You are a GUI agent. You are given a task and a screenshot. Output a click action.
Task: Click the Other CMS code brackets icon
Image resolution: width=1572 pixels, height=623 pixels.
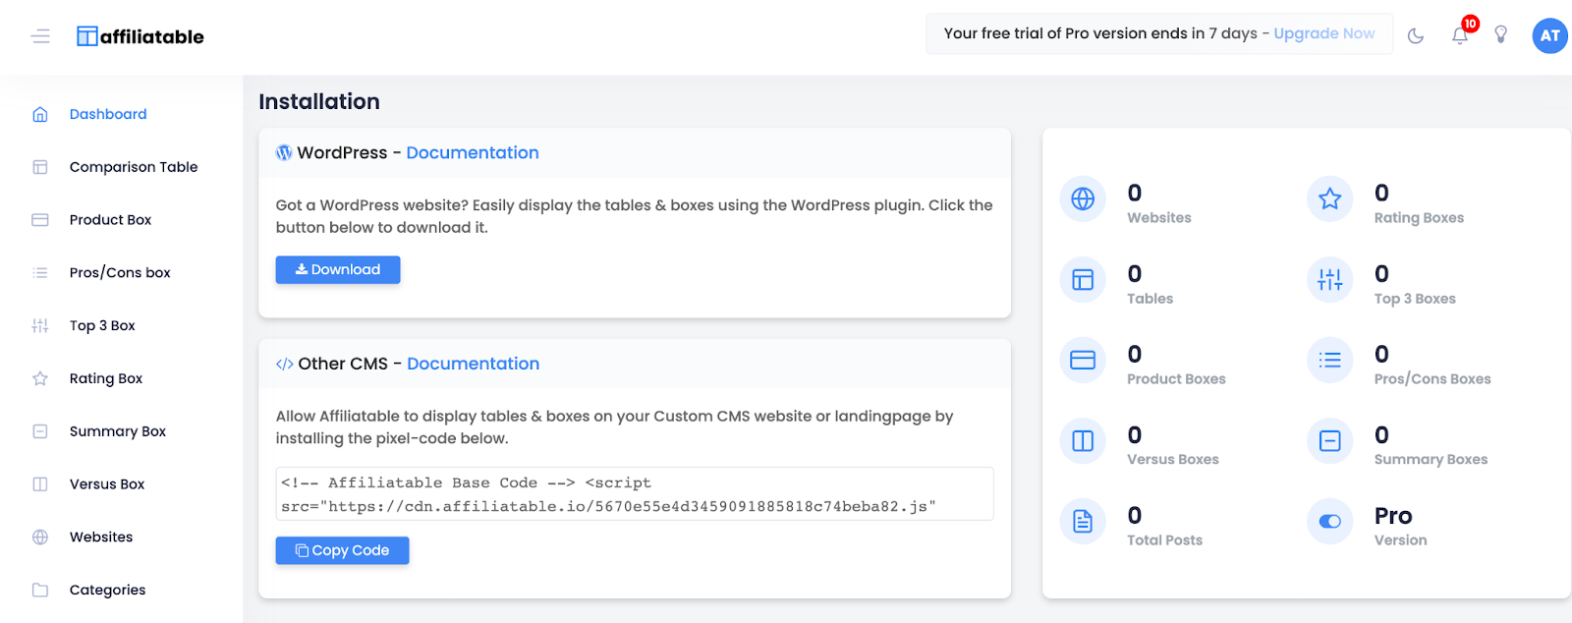[285, 364]
